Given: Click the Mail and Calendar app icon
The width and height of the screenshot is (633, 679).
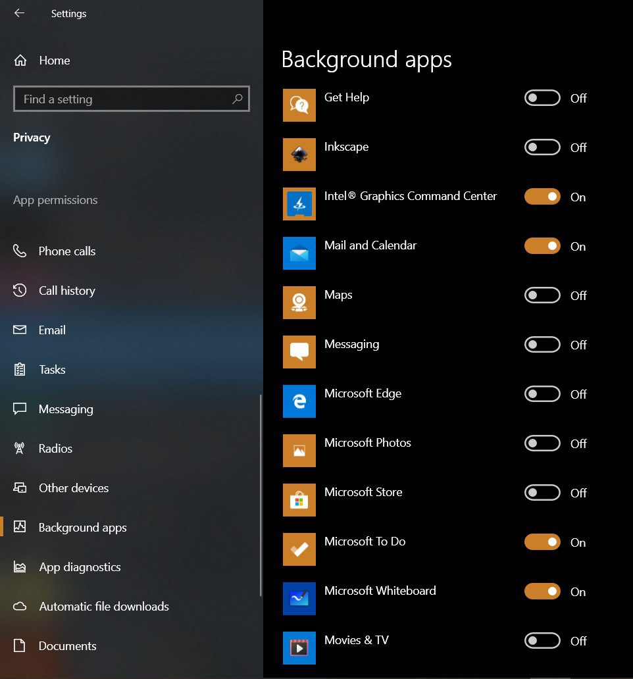Looking at the screenshot, I should [299, 253].
